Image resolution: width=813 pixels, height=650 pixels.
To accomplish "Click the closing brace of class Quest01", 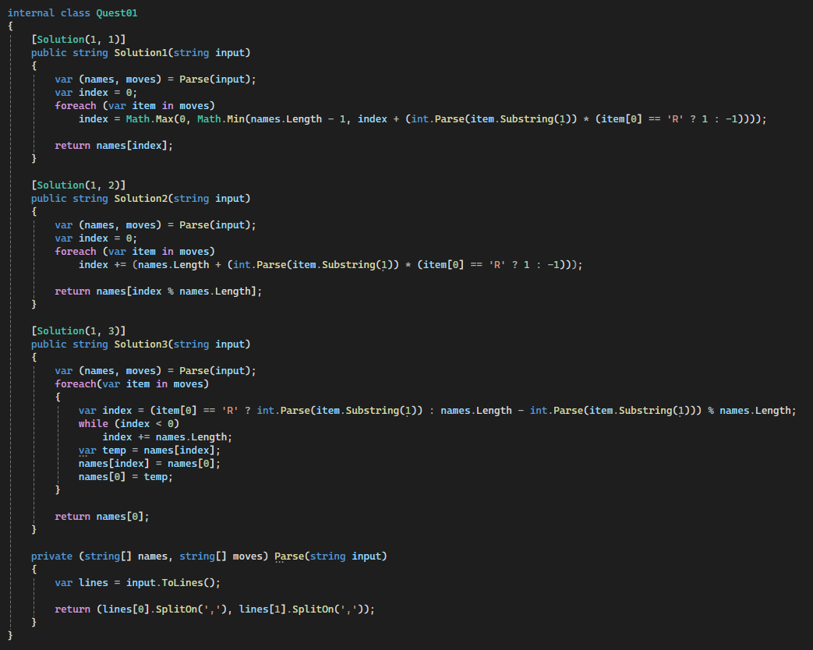I will point(10,635).
